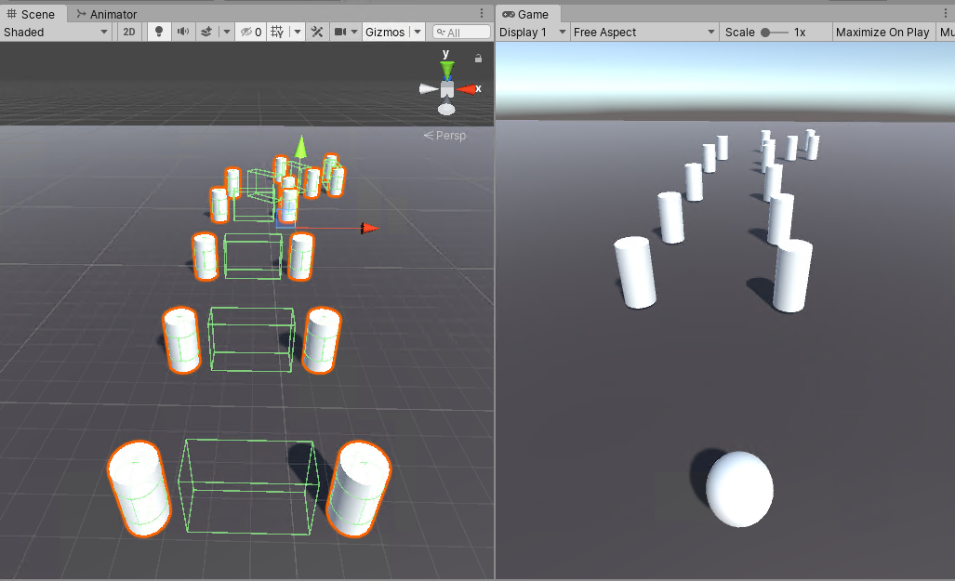Open the Display 1 selector
Screen dimensions: 955x581
point(530,31)
